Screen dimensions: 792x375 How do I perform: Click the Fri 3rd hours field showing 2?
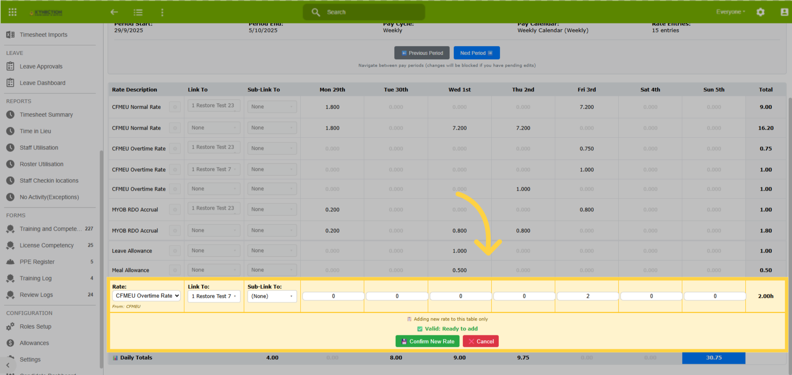[587, 296]
